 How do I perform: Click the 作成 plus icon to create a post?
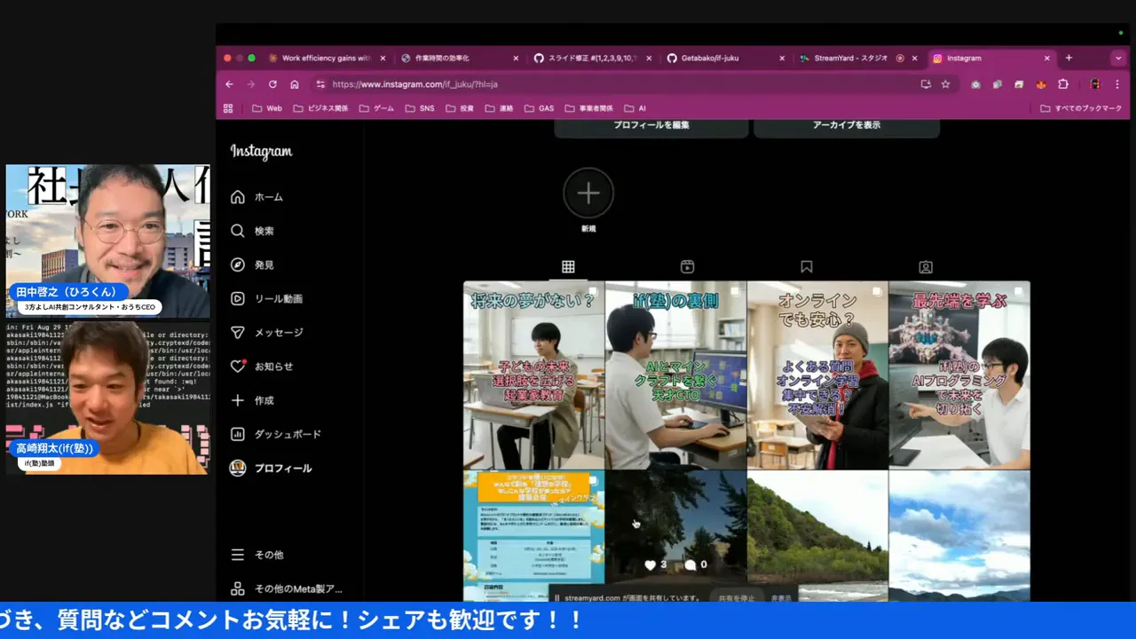238,399
